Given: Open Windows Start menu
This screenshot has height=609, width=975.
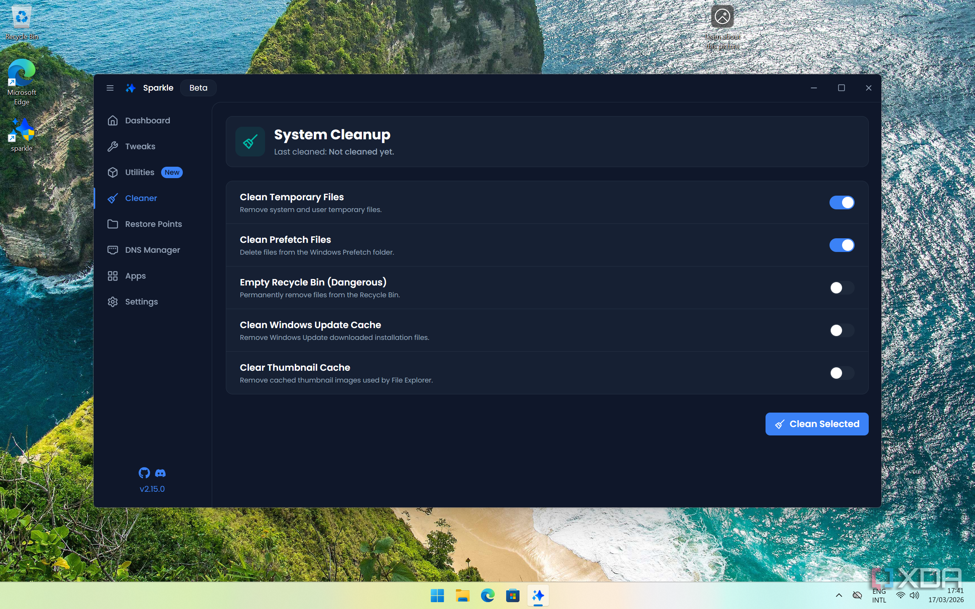Looking at the screenshot, I should (x=437, y=595).
